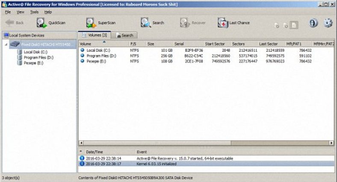
Task: Select the Резерв (E:) row in volumes list
Action: coord(206,61)
